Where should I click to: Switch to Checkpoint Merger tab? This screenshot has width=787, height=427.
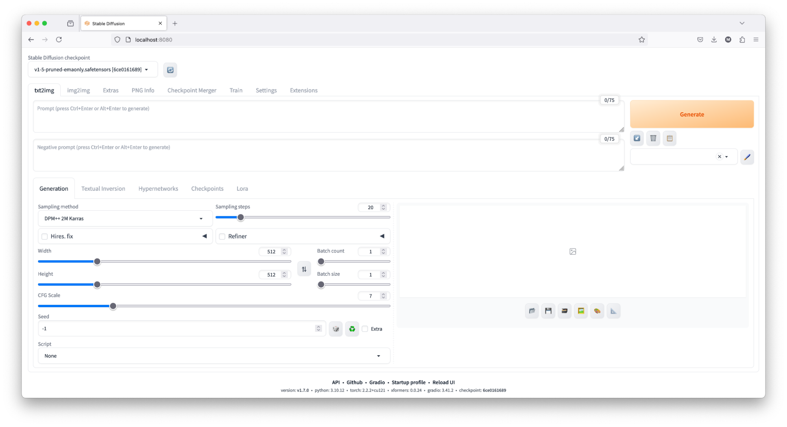(x=192, y=90)
